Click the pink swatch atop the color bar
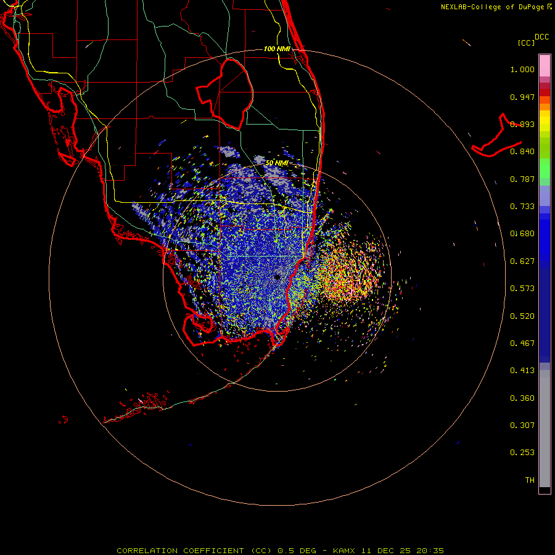Viewport: 555px width, 555px height. [x=545, y=66]
